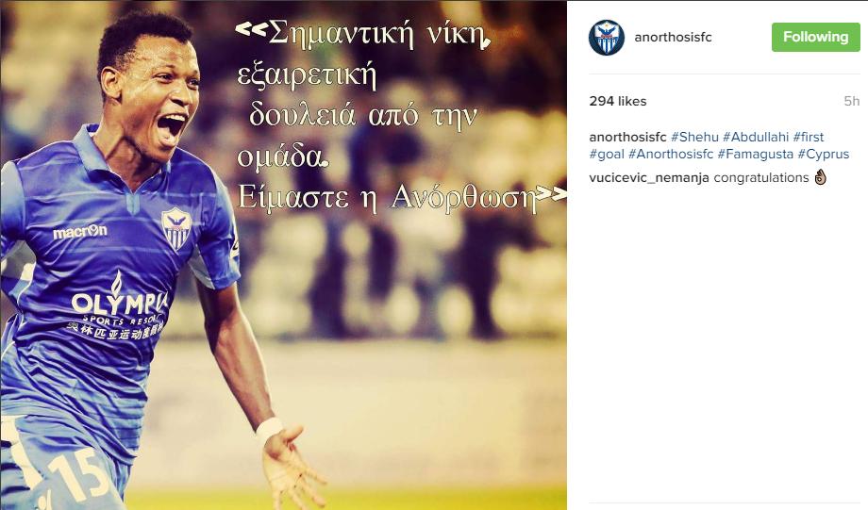Toggle the green Following button
Image resolution: width=868 pixels, height=510 pixels.
[815, 37]
